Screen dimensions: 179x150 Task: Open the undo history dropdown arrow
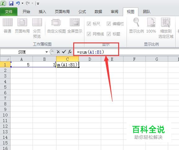(x=22, y=3)
